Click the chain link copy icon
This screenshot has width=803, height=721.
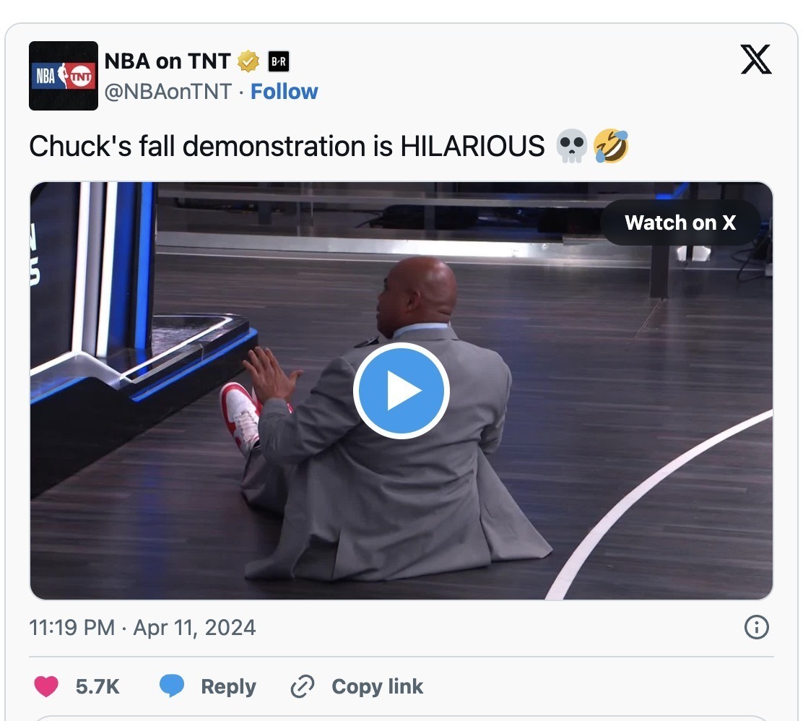point(302,686)
